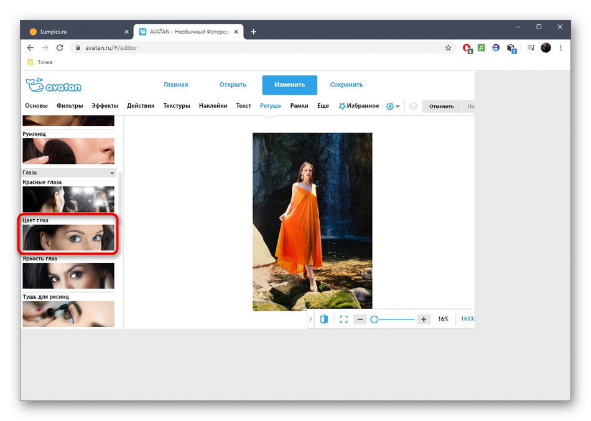Click the blue globe extension icon
This screenshot has height=421, width=591.
496,47
